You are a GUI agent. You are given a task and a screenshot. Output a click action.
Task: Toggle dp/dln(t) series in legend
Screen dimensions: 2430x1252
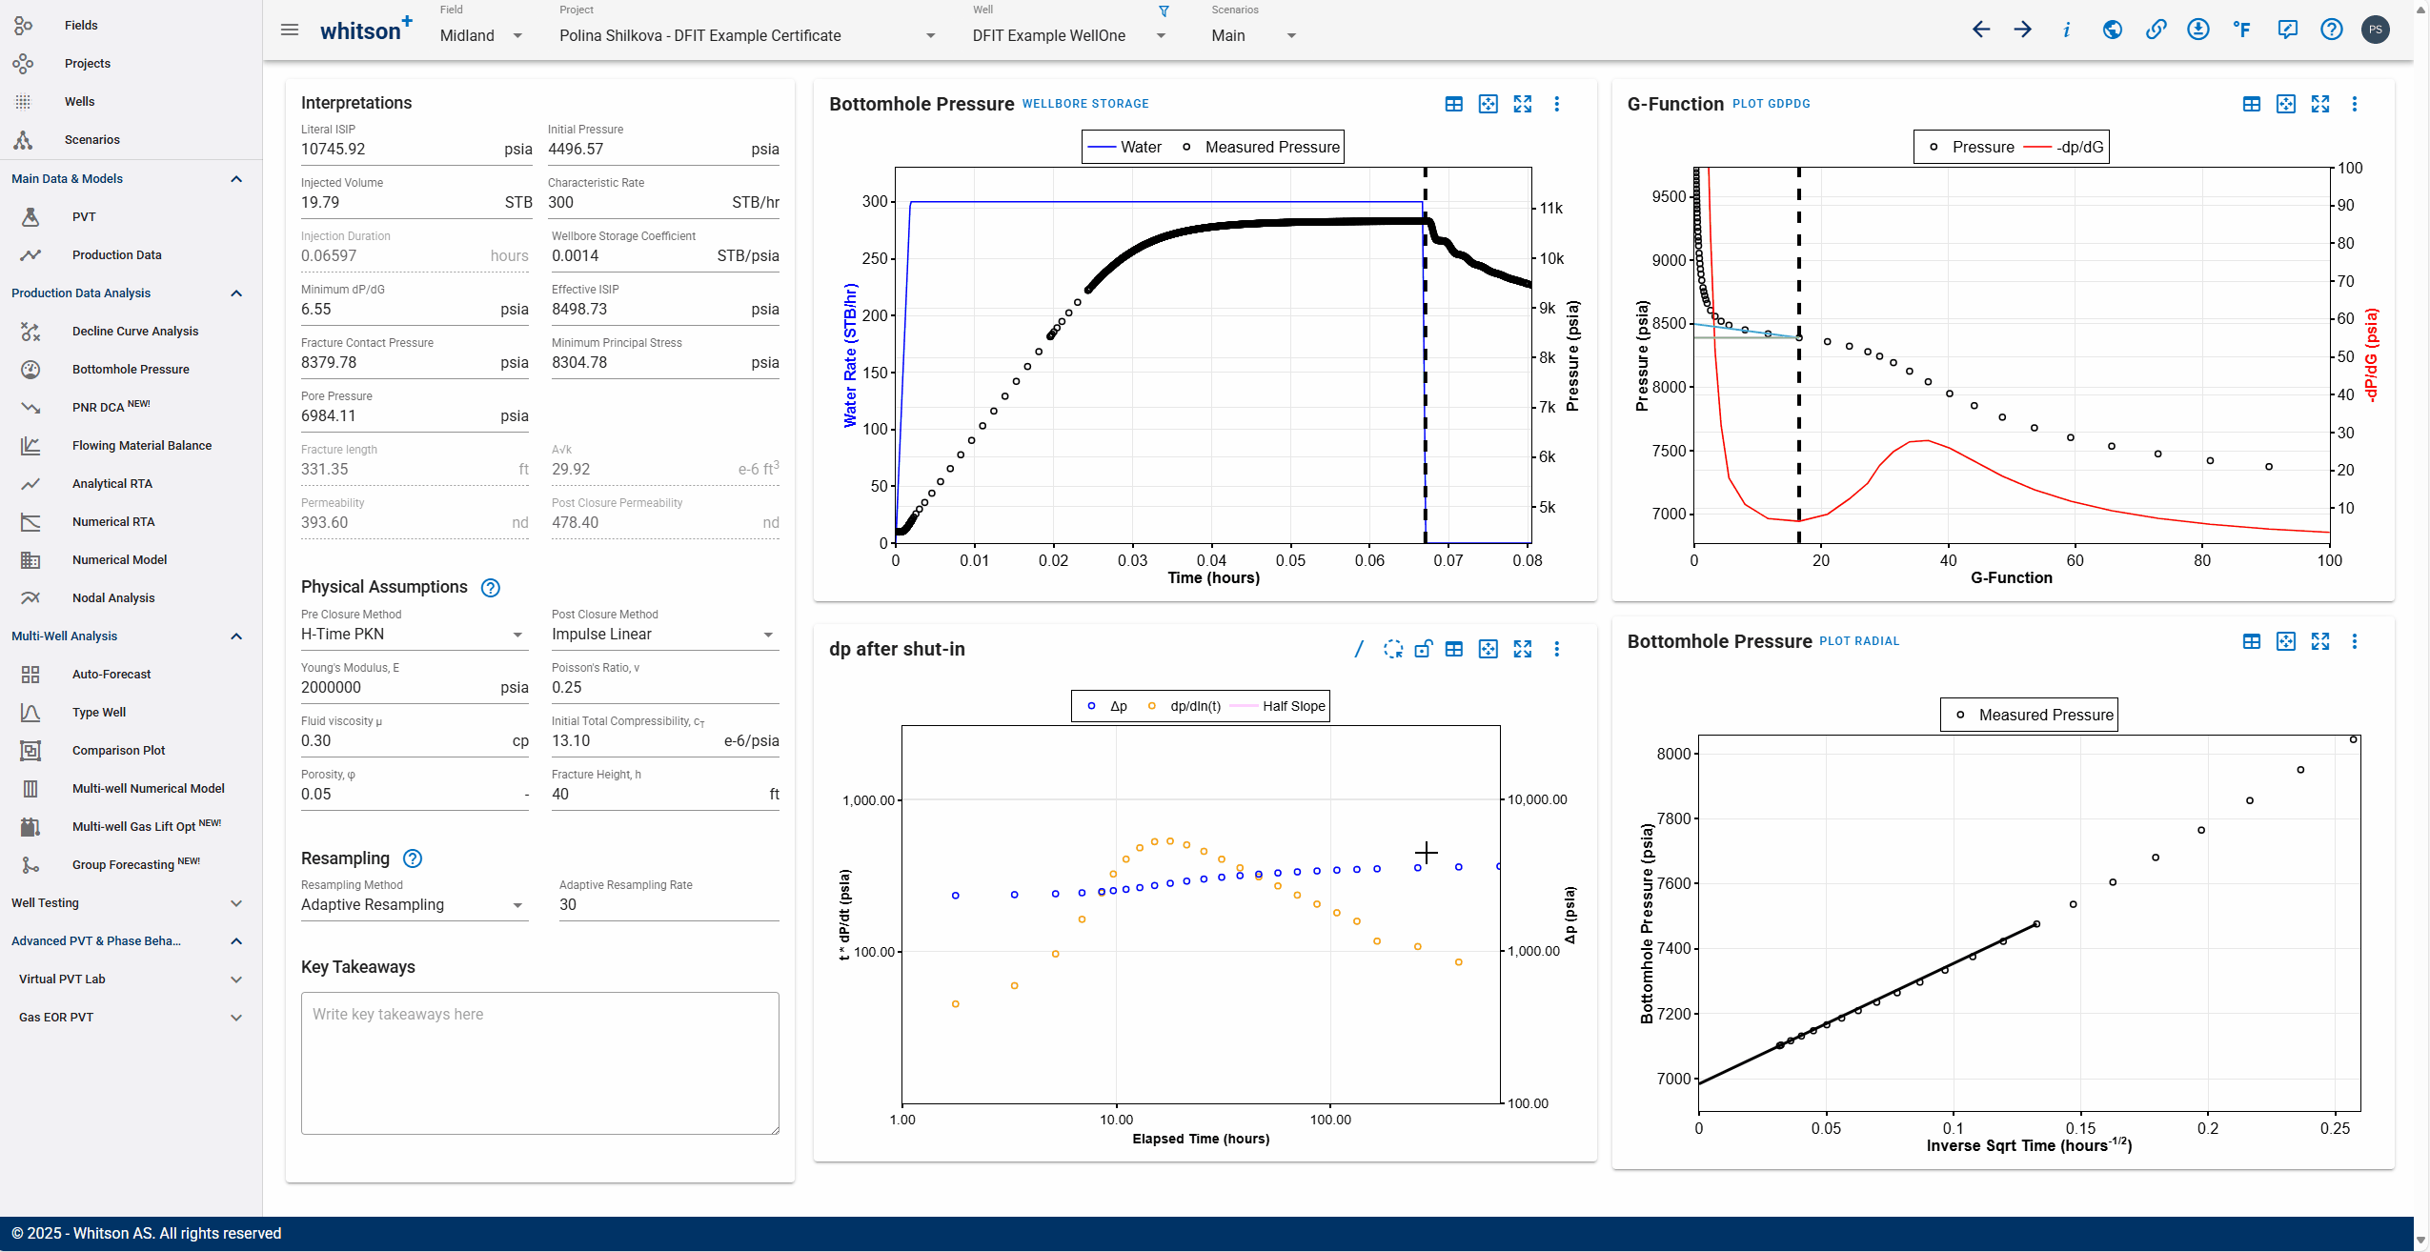[1185, 706]
